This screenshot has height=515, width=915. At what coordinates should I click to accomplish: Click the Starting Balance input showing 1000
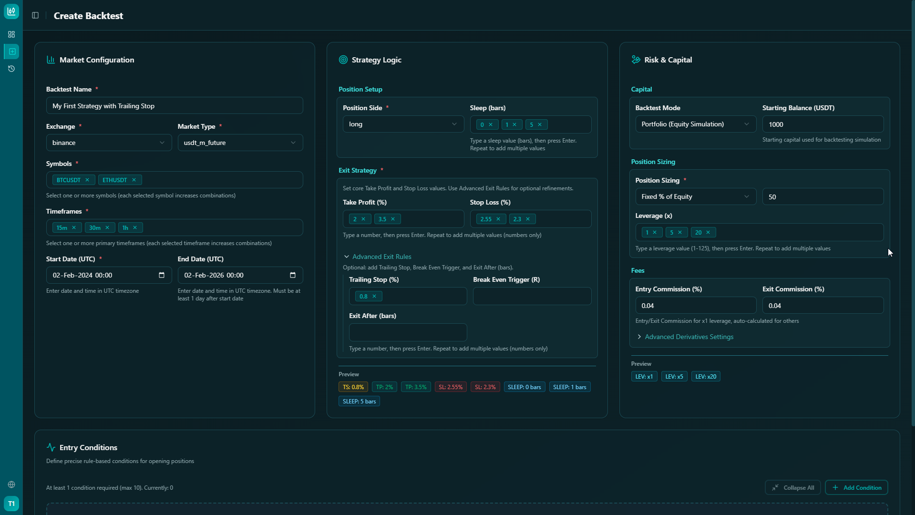[823, 124]
